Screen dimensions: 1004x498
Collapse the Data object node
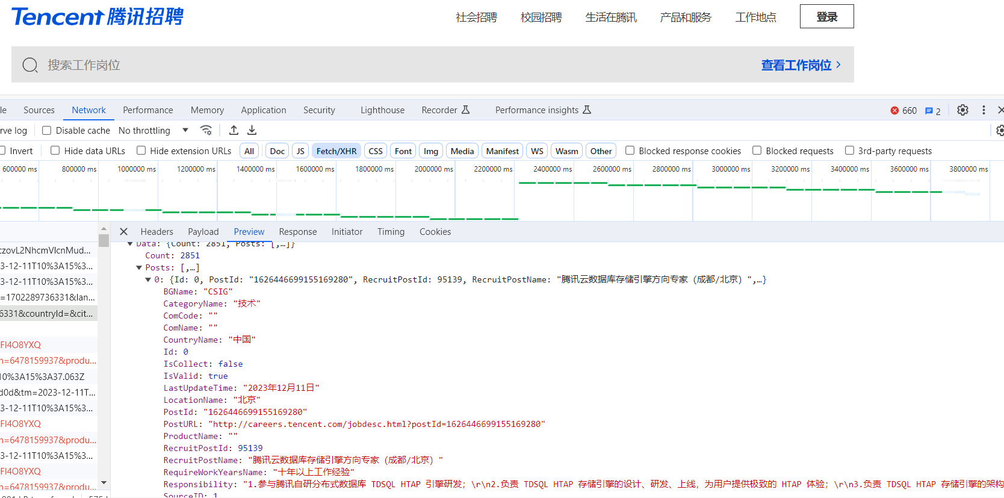[129, 244]
